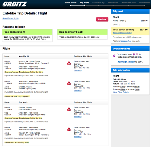Screen dimensions: 151x147
Task: Click Delta logo beside flight 9387
Action: [x=69, y=63]
